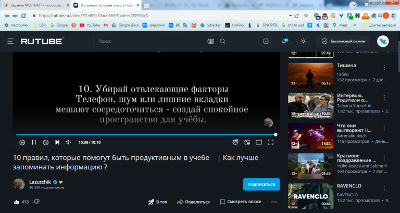Switch to the Задание №2776437 tab
This screenshot has width=400, height=213.
click(35, 5)
